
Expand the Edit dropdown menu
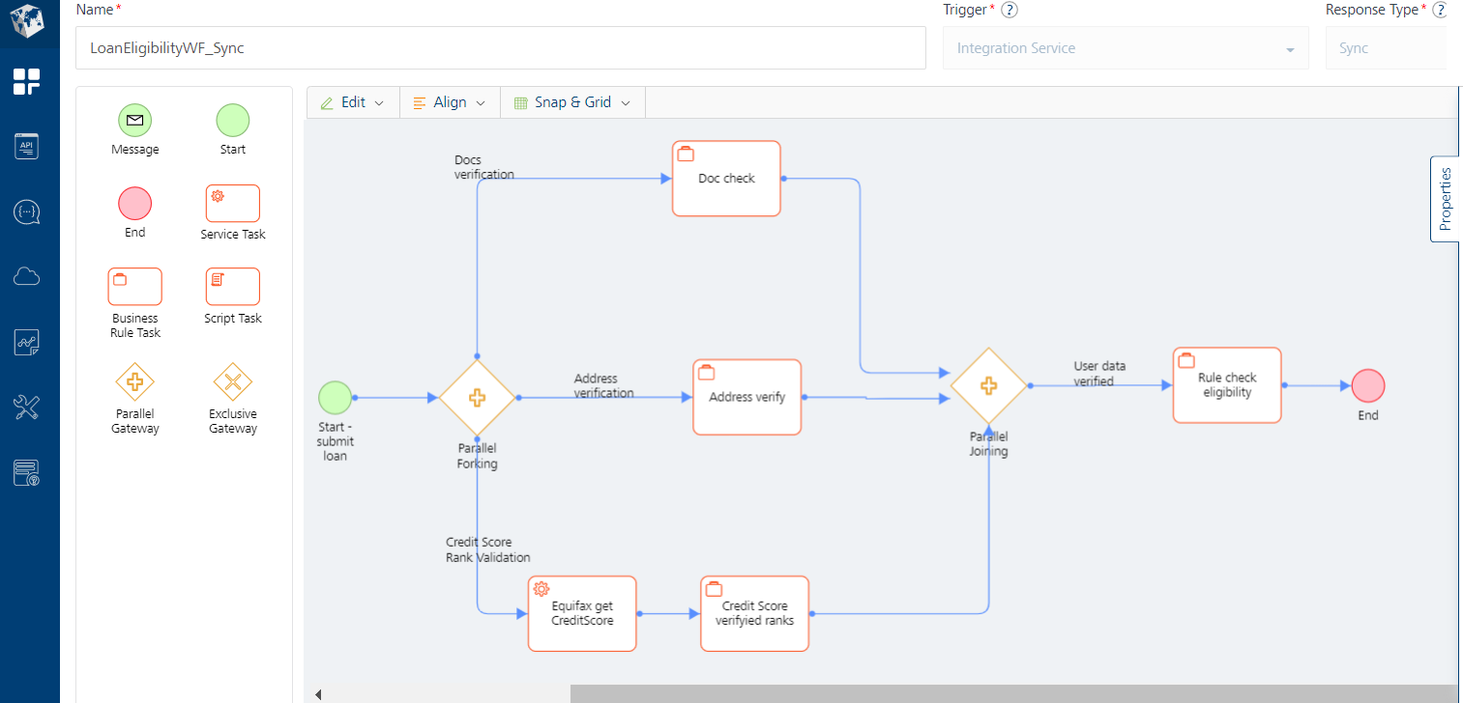[x=353, y=102]
